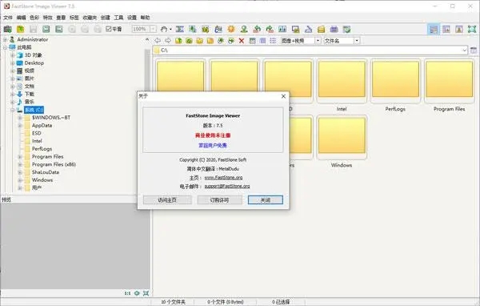480x306 pixels.
Task: Collapse the 此电脑 tree node
Action: pyautogui.click(x=5, y=47)
